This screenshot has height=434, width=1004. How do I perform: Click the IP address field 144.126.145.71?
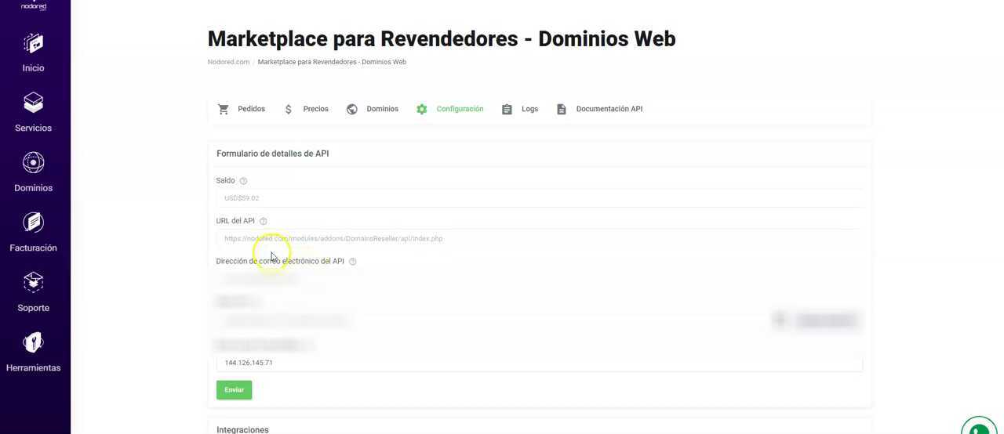pos(539,363)
